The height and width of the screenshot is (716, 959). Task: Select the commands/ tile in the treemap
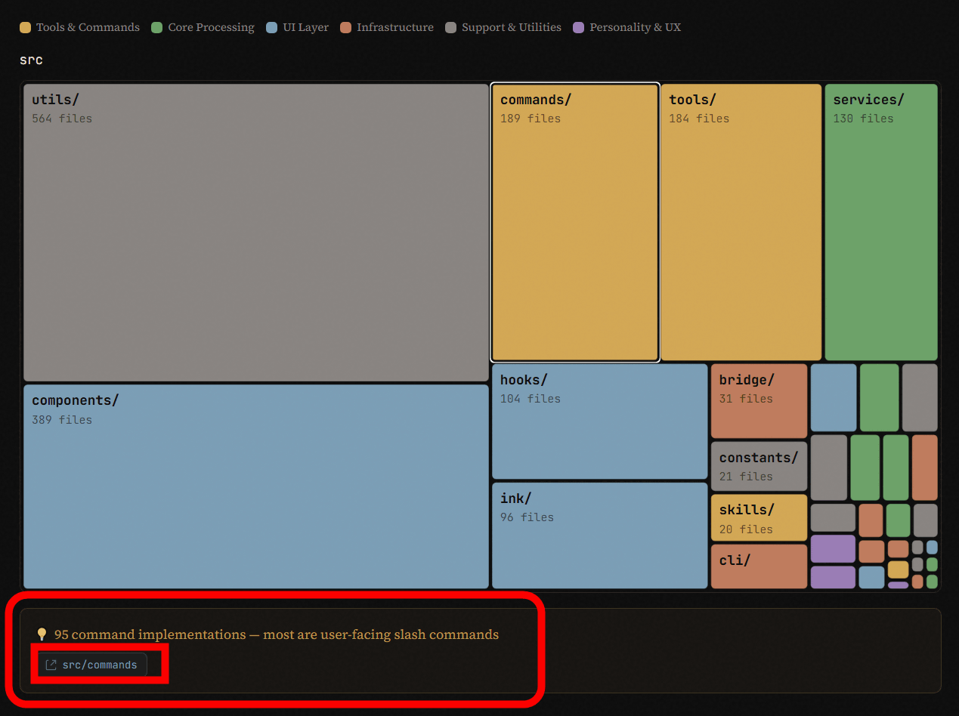coord(574,222)
